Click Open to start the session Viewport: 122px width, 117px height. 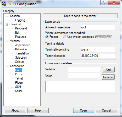coord(84,110)
